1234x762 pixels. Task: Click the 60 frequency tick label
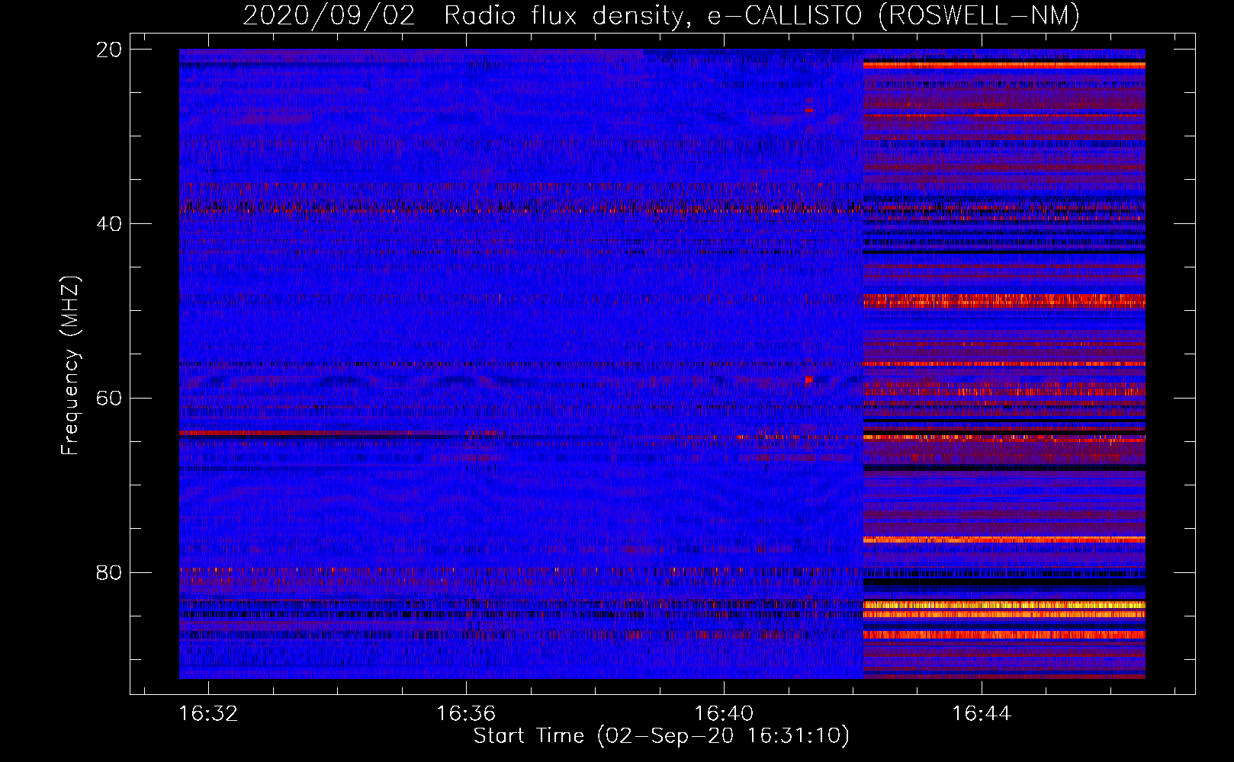[110, 399]
